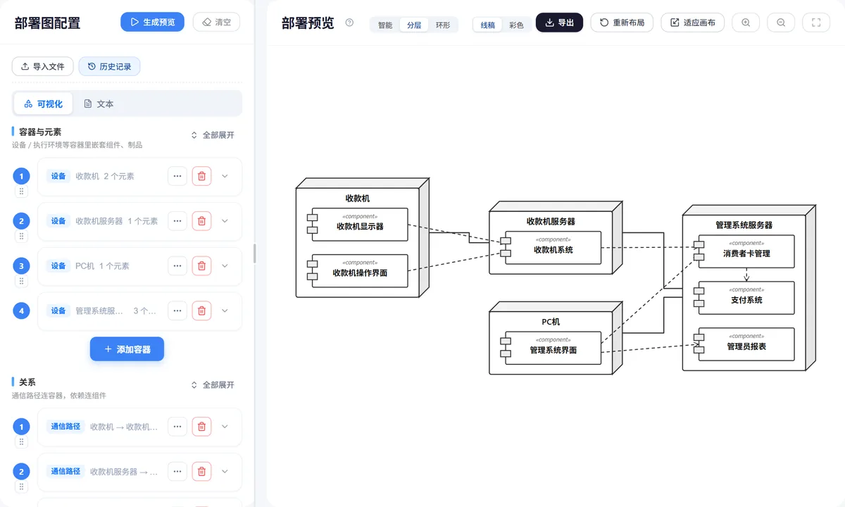Viewport: 845px width, 507px height.
Task: Grab the drag handle under relation number 2
Action: point(21,487)
